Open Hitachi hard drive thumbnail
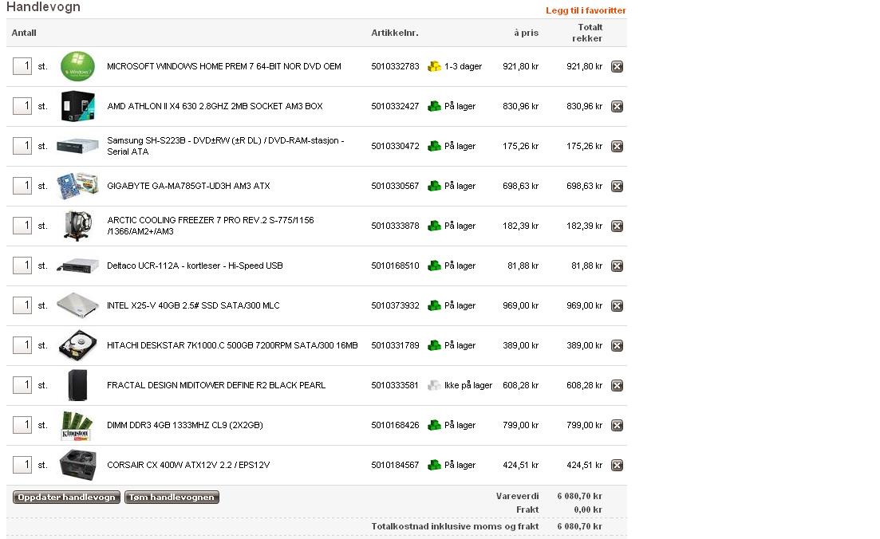The width and height of the screenshot is (880, 539). pyautogui.click(x=77, y=345)
